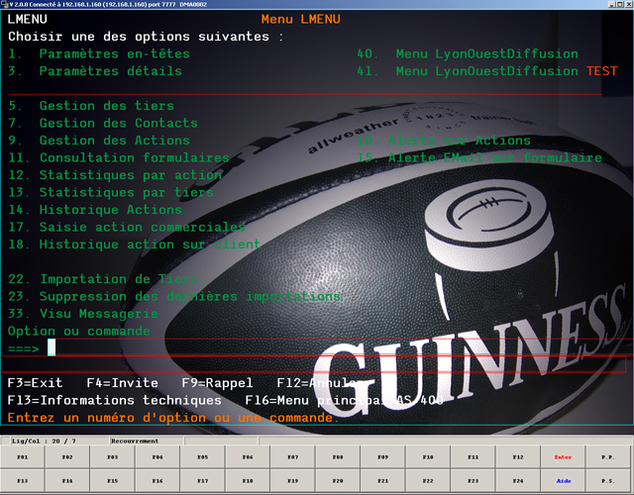Click the F18 function key button

(x=248, y=481)
